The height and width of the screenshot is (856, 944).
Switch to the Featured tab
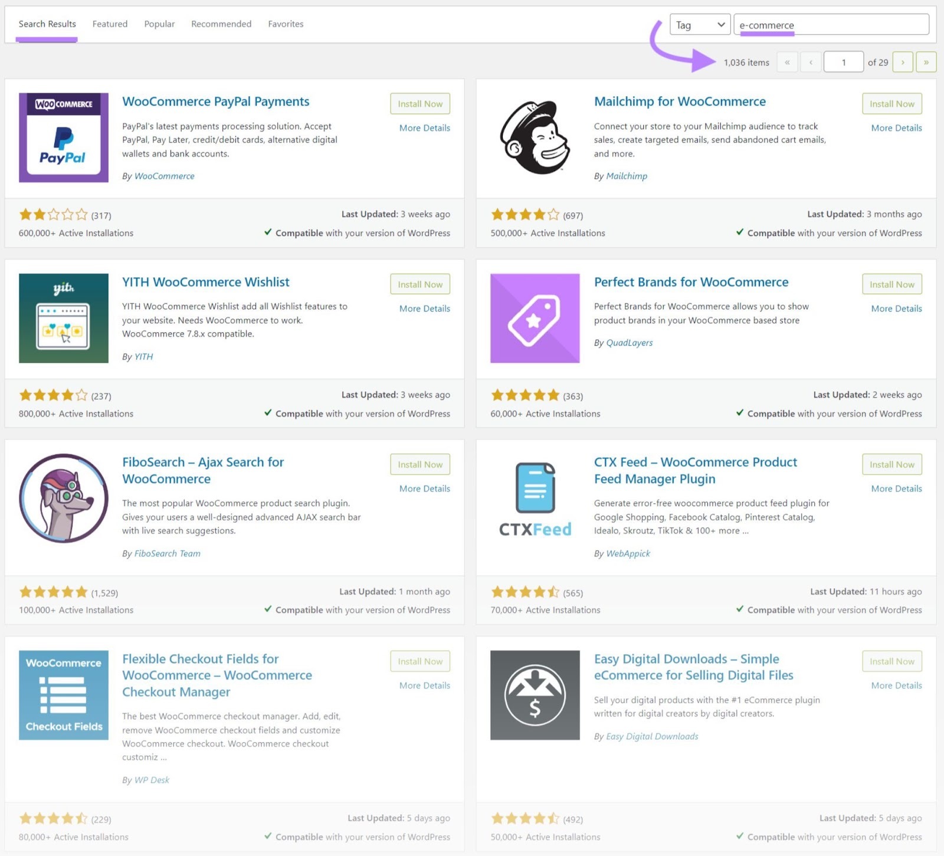110,24
